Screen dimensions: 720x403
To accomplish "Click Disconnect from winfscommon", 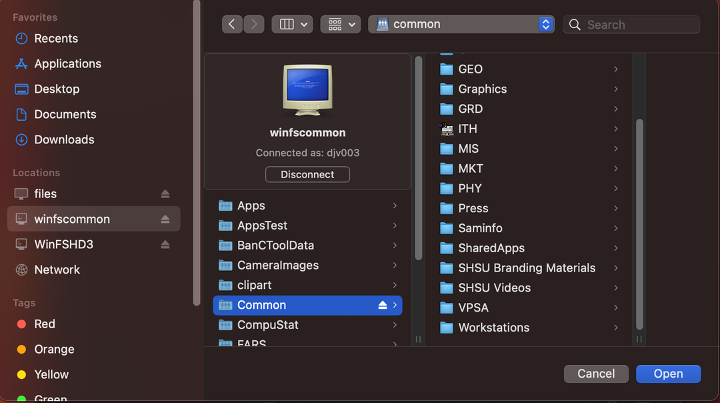I will pyautogui.click(x=307, y=174).
